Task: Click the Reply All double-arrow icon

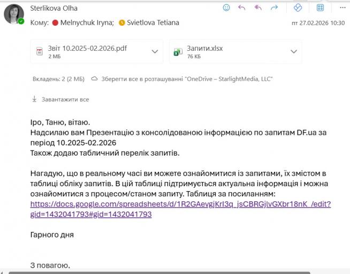Action: [258, 8]
